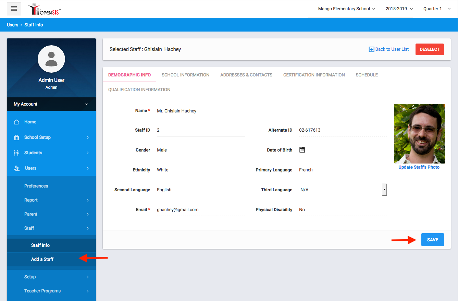
Task: Expand the My Account section
Action: click(x=51, y=104)
